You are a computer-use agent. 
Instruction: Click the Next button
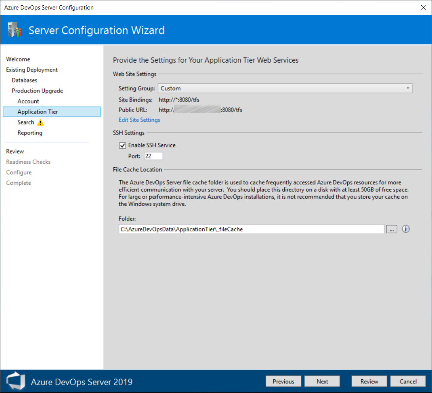(x=322, y=382)
